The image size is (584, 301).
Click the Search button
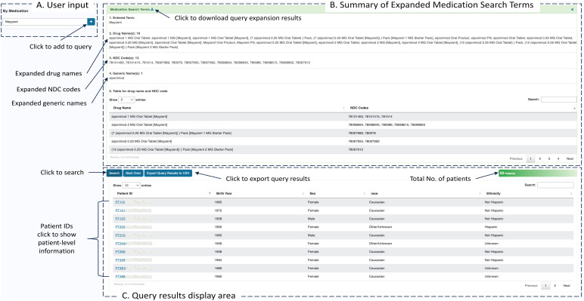pos(114,174)
